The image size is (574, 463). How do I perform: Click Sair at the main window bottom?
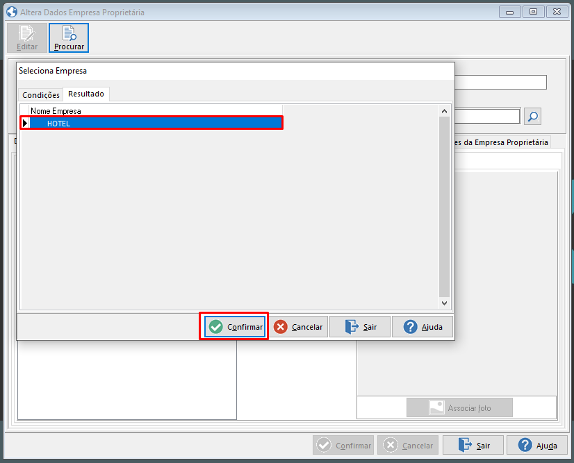(x=473, y=445)
